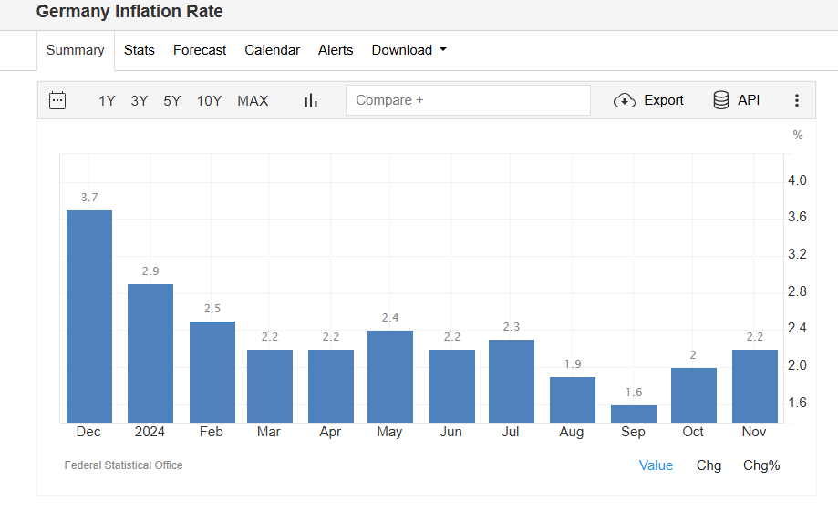Click the cloud download Export icon
The image size is (838, 531).
625,100
